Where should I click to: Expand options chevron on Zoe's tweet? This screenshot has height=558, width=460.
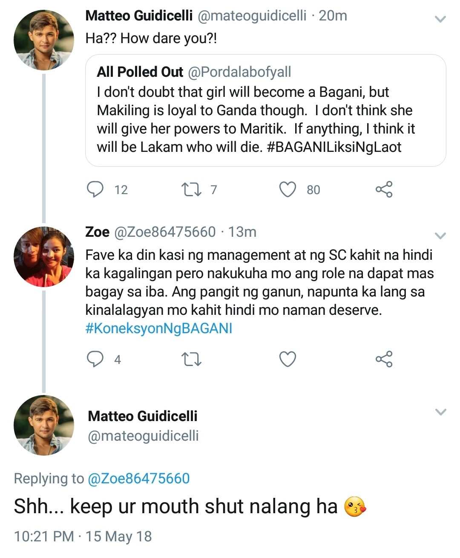(440, 235)
